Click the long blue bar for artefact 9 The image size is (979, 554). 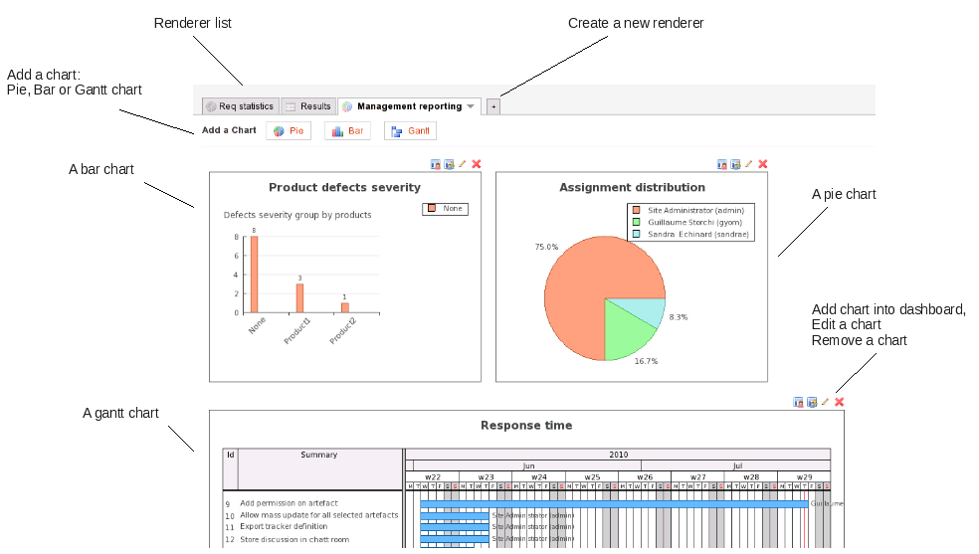point(614,503)
